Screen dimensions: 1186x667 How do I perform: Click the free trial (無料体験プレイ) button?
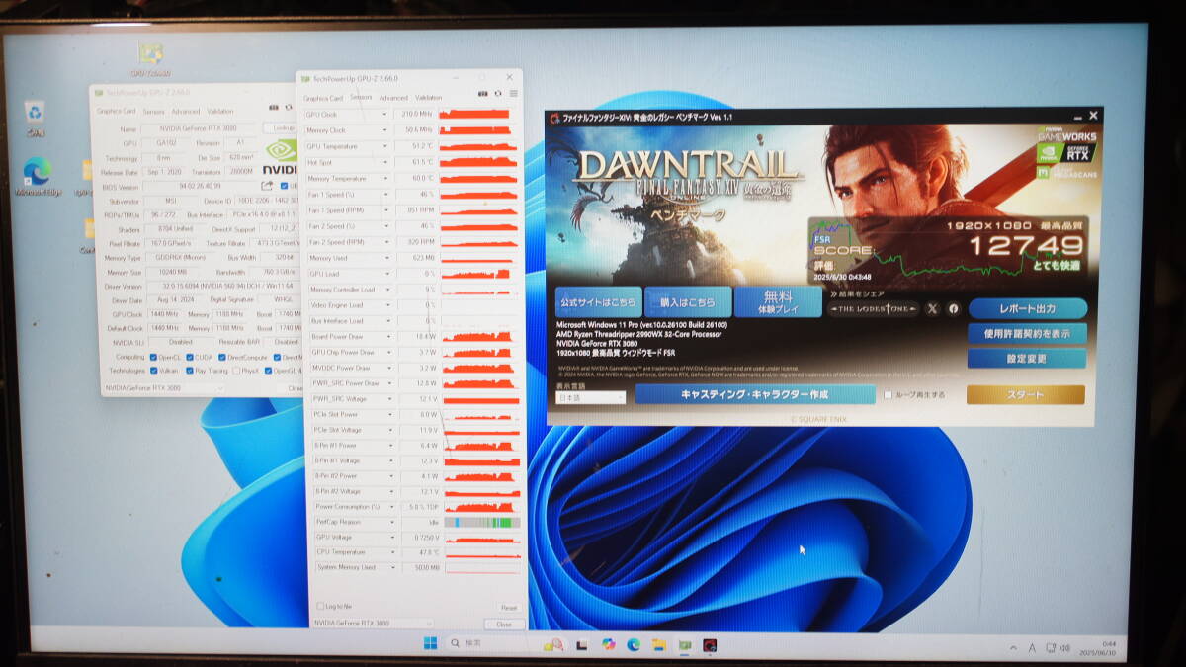778,301
